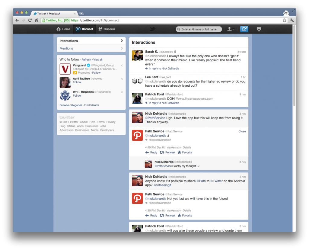Open the Privacy footer link
This screenshot has height=250, width=309.
pyautogui.click(x=111, y=122)
